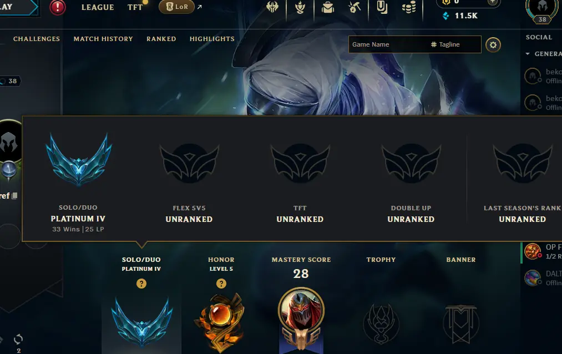Click the question mark under Solo/Duo
Screen dimensions: 562x354
pyautogui.click(x=141, y=284)
